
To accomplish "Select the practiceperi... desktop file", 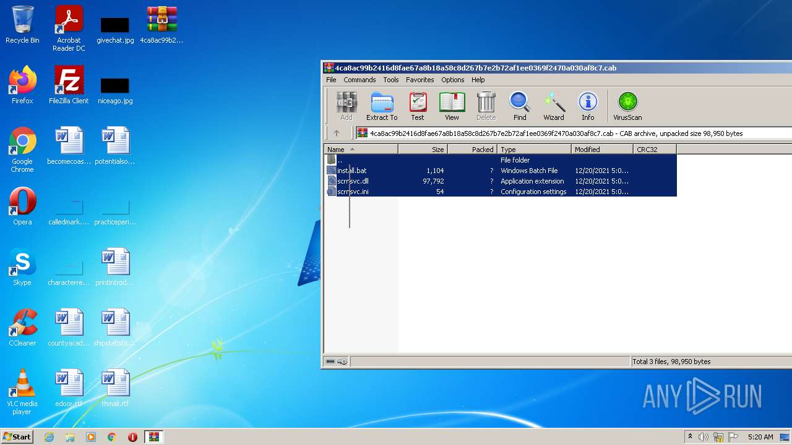I will coord(115,211).
